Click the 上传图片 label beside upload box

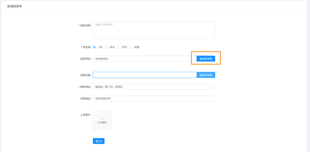coord(86,115)
